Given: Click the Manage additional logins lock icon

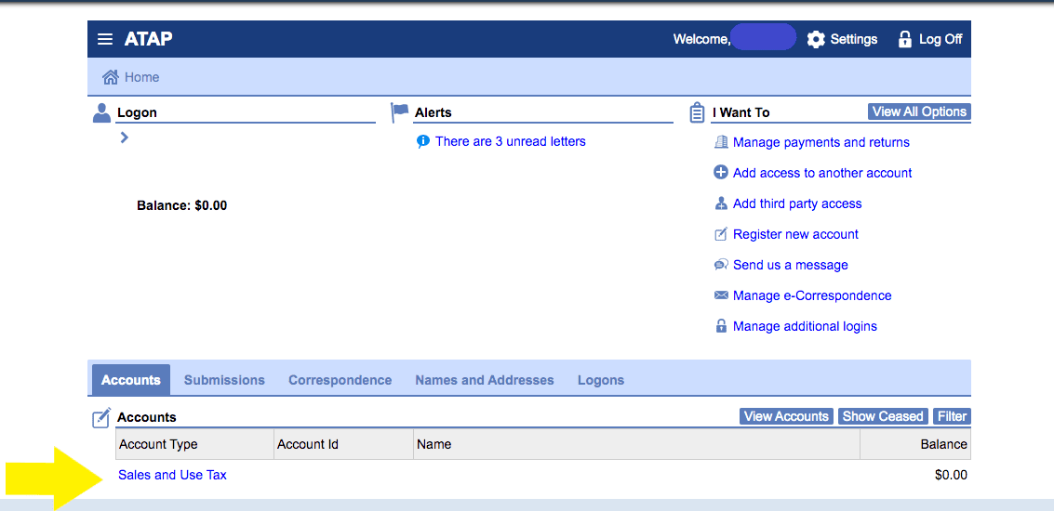Looking at the screenshot, I should click(721, 326).
